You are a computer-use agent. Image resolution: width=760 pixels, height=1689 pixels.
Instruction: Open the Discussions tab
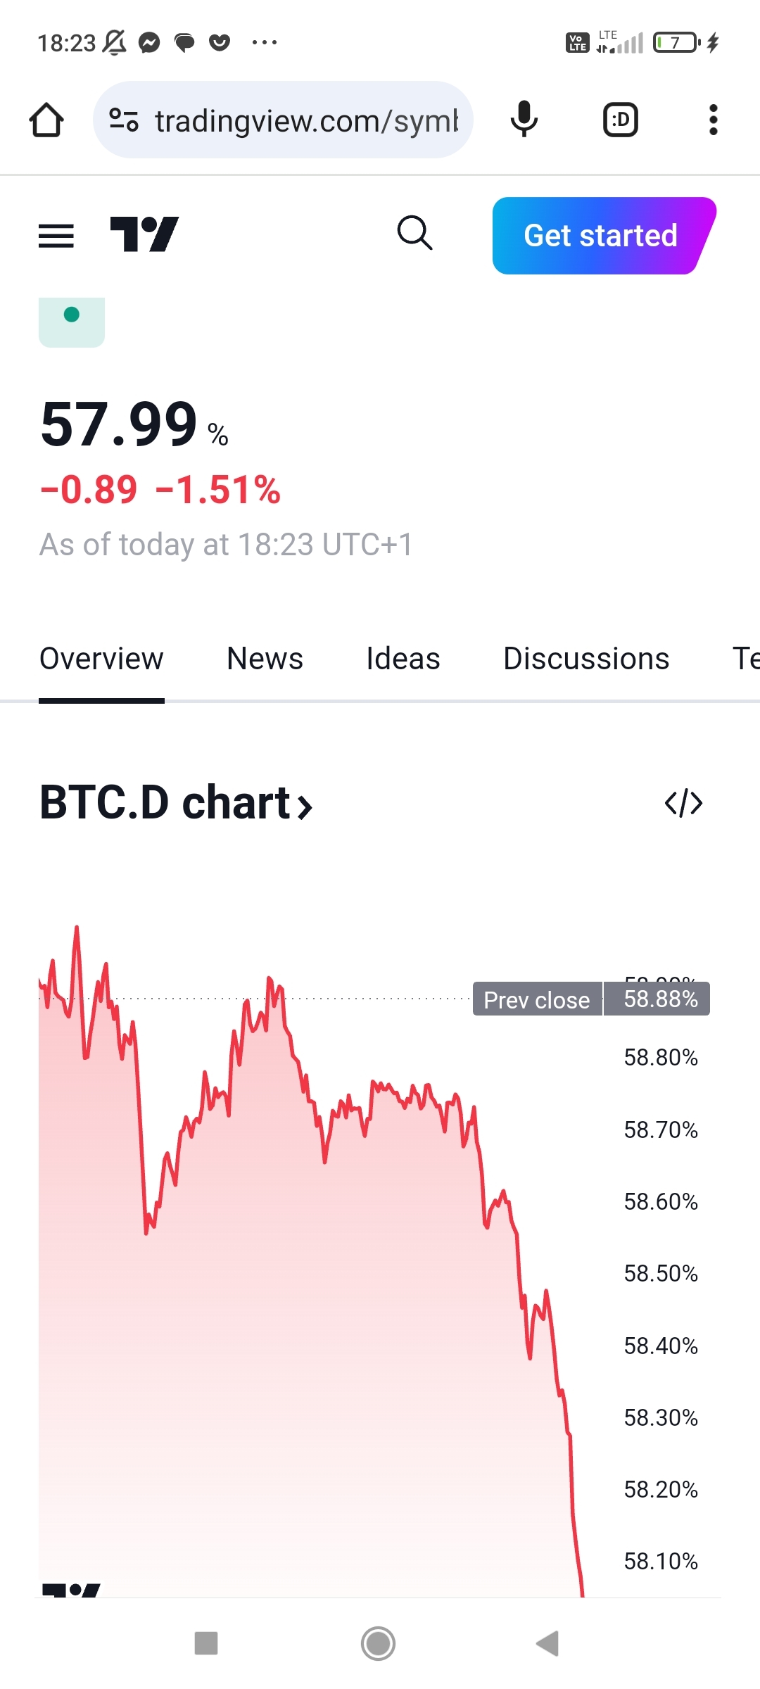click(x=585, y=659)
